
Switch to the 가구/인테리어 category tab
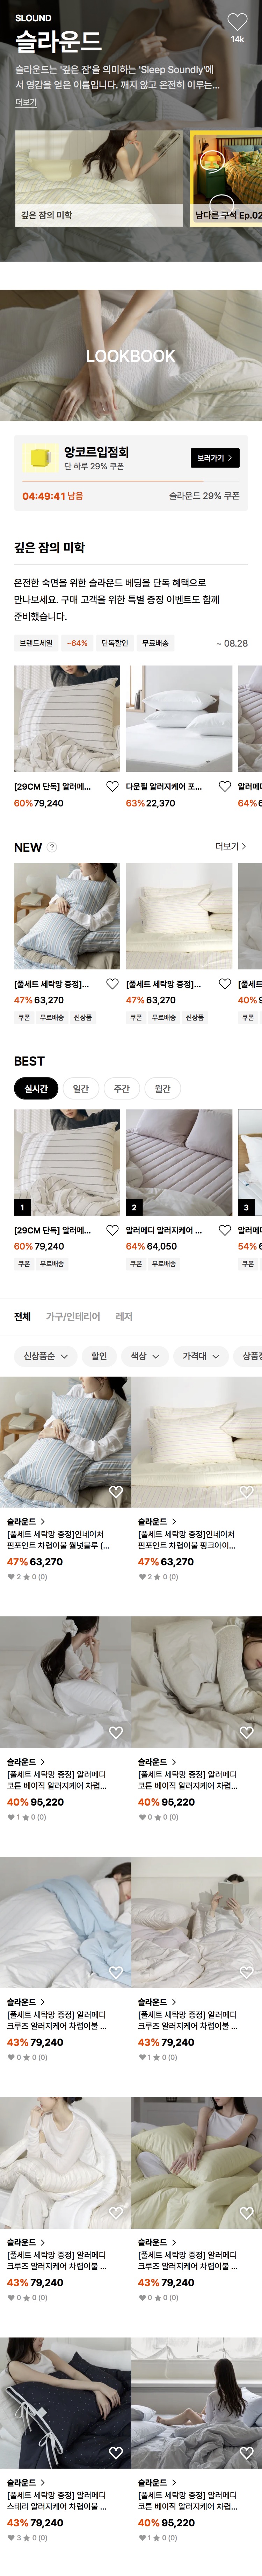[73, 1317]
